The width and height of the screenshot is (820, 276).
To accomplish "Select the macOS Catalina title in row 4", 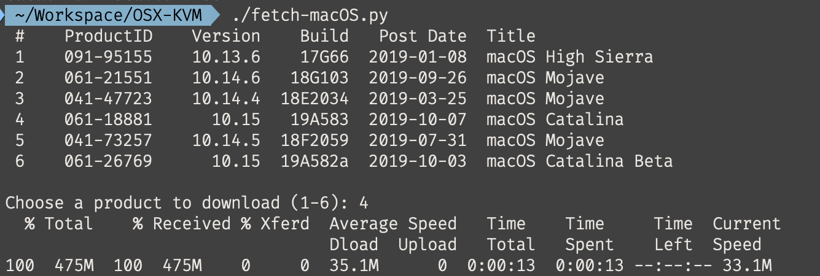I will click(x=555, y=120).
